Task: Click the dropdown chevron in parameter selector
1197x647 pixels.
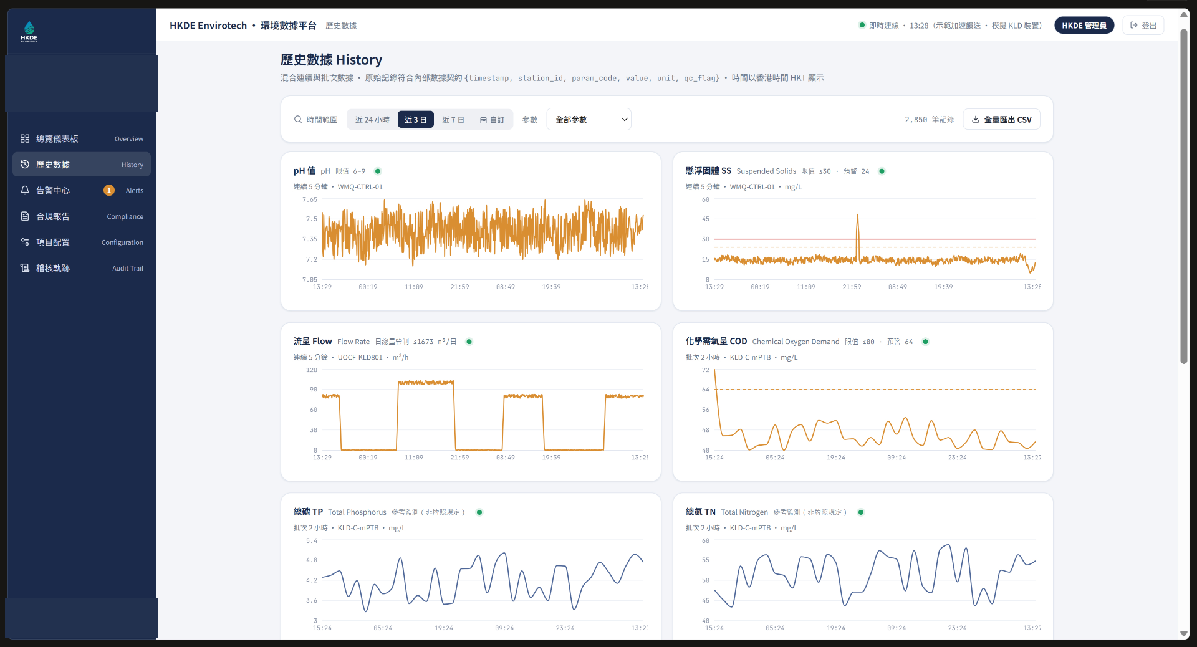Action: point(624,120)
